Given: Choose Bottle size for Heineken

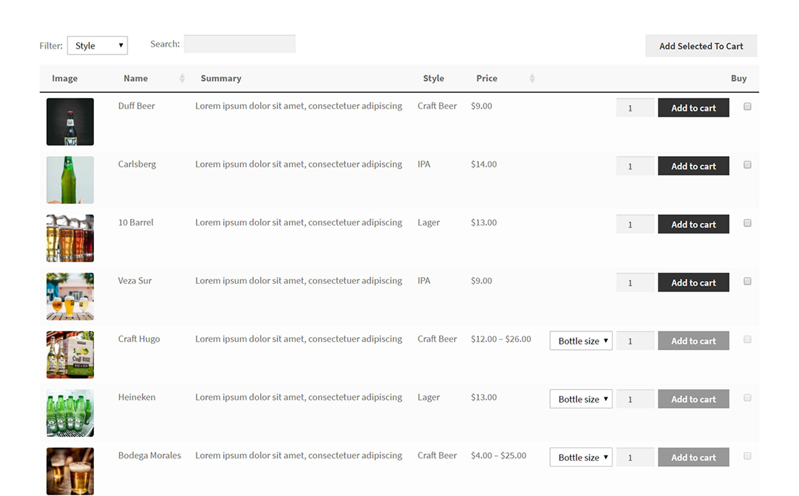Looking at the screenshot, I should pyautogui.click(x=581, y=399).
